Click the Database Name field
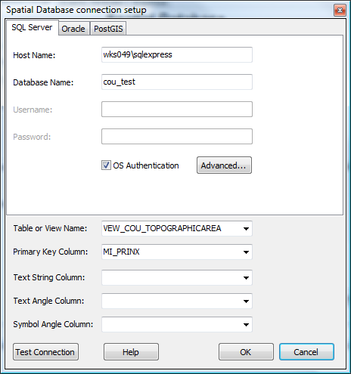351x374 pixels. [177, 82]
